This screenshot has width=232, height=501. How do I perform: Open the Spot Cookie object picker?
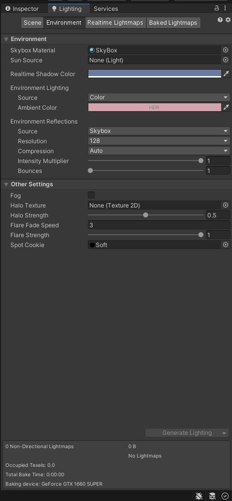pyautogui.click(x=226, y=245)
